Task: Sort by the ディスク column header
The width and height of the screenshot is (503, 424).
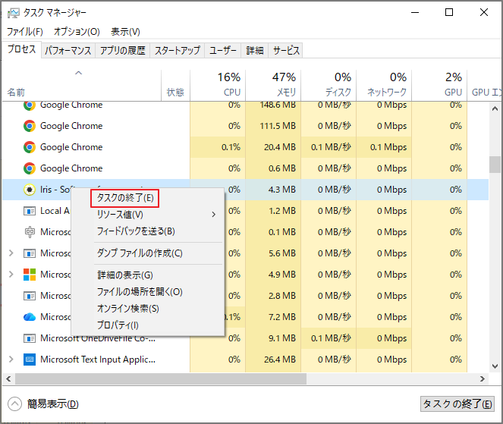Action: tap(329, 85)
